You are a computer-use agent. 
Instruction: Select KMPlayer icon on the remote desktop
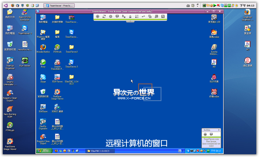pyautogui.click(x=43, y=108)
